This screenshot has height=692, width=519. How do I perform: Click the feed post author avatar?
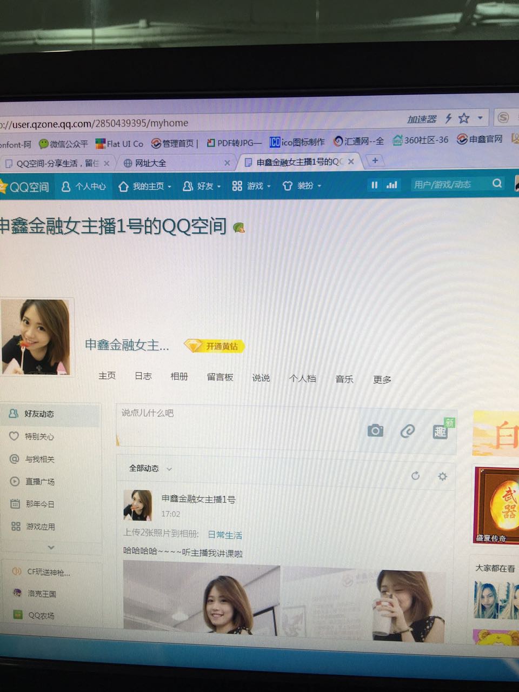click(138, 505)
